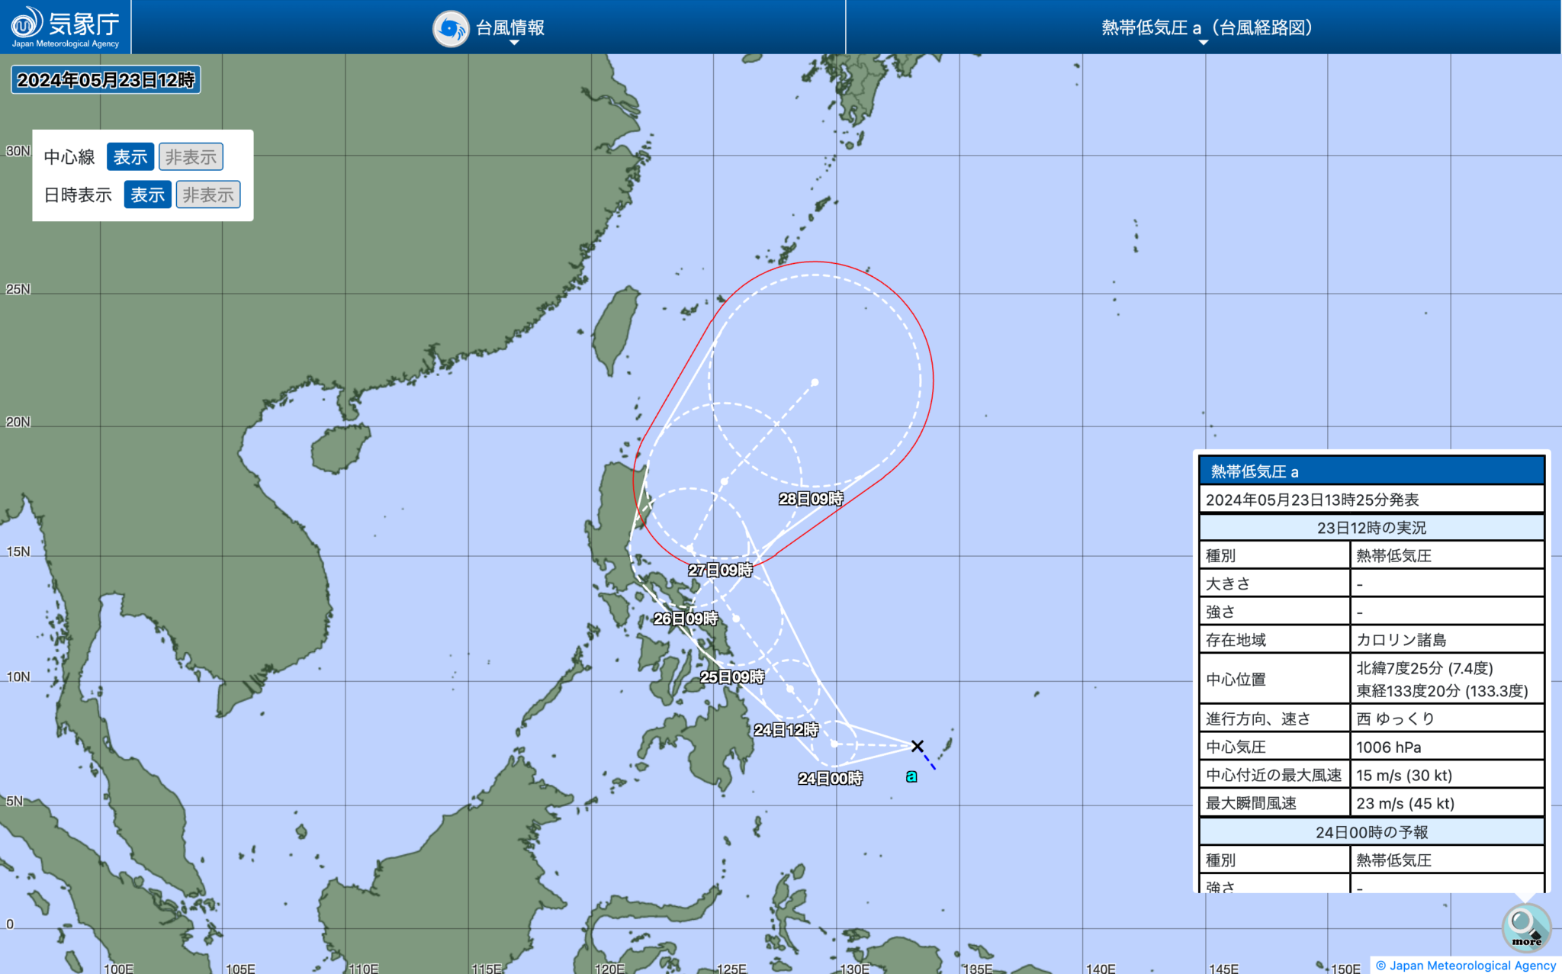The image size is (1562, 974).
Task: Click the 'more' magnifier icon
Action: pos(1526,926)
